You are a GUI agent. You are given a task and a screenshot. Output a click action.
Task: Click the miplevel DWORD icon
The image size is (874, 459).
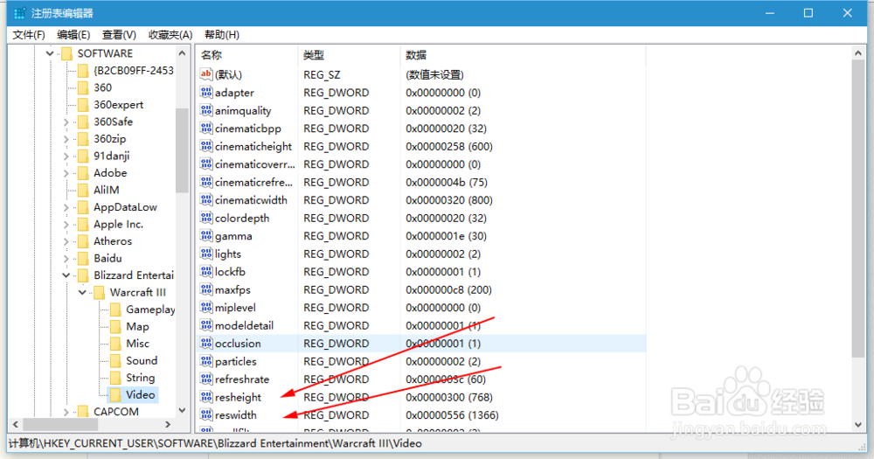(x=206, y=307)
